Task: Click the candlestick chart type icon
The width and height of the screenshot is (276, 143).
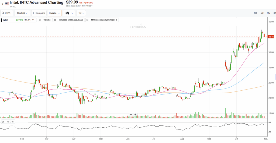Action: click(x=67, y=13)
